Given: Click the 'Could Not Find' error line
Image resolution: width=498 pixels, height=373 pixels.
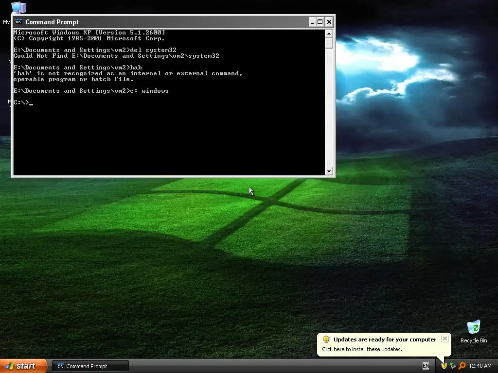Looking at the screenshot, I should click(116, 56).
